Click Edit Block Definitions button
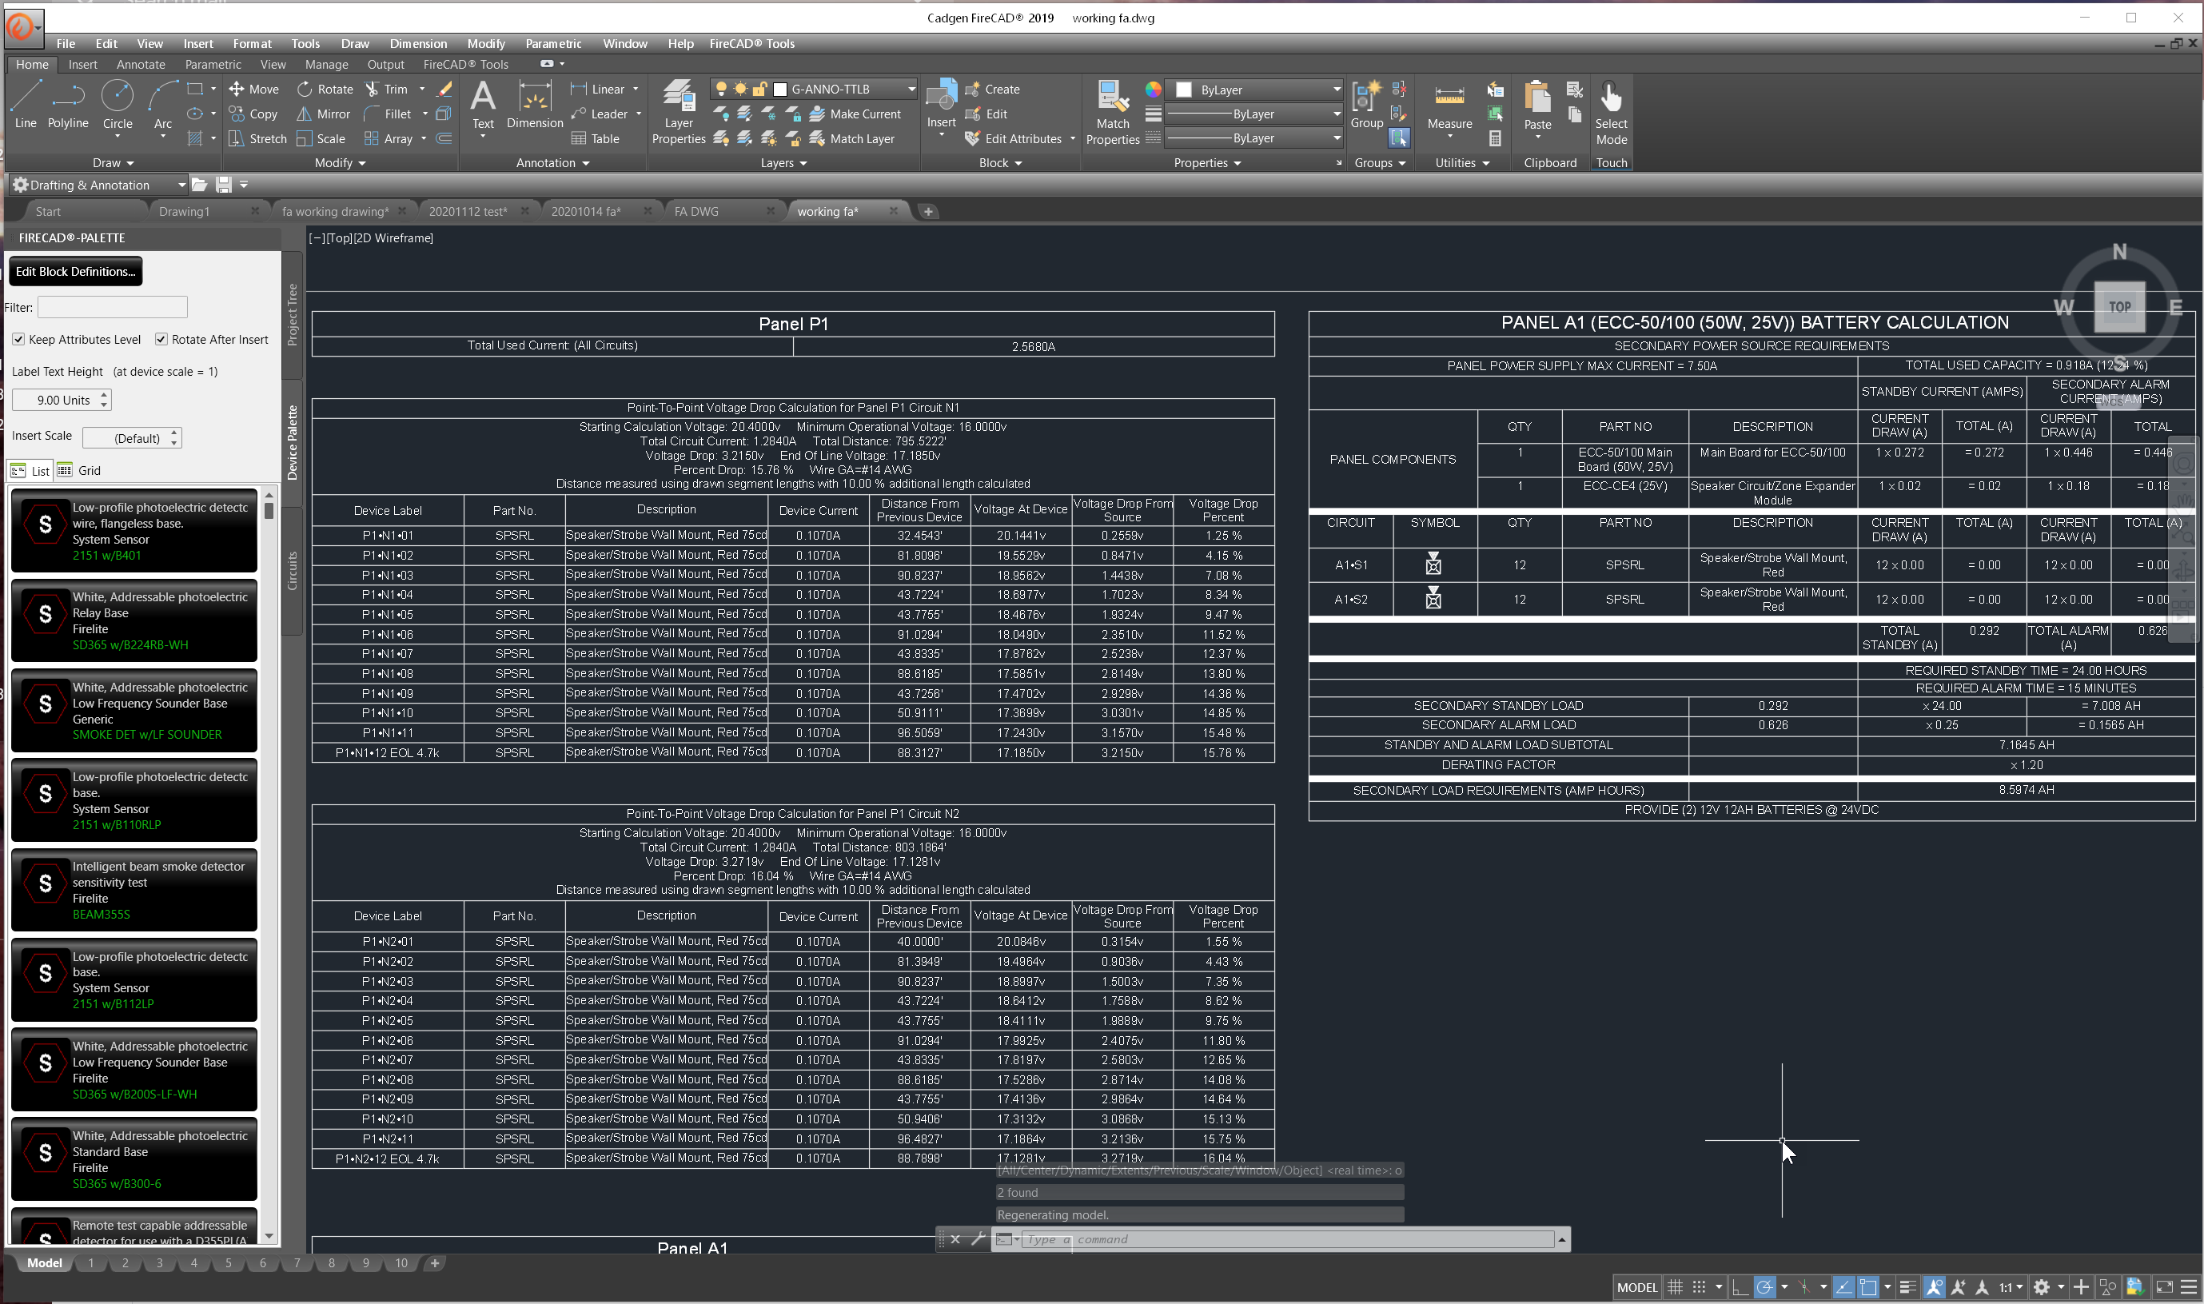Screen dimensions: 2204x1304 (76, 272)
